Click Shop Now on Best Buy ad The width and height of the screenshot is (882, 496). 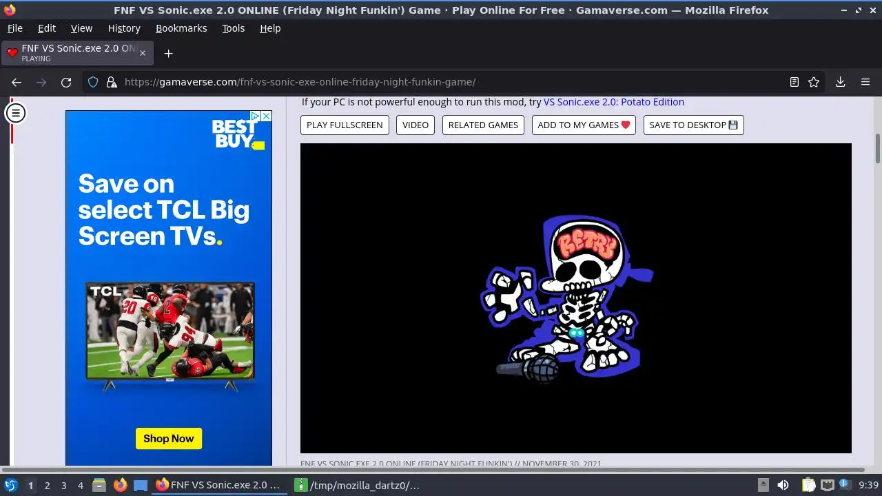(169, 438)
